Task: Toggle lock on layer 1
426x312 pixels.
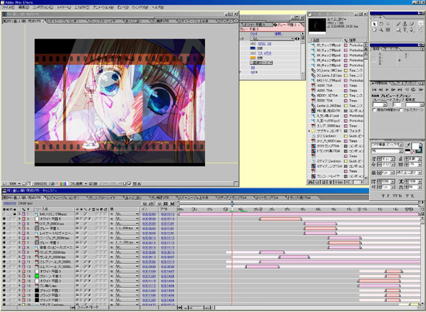Action: 15,214
